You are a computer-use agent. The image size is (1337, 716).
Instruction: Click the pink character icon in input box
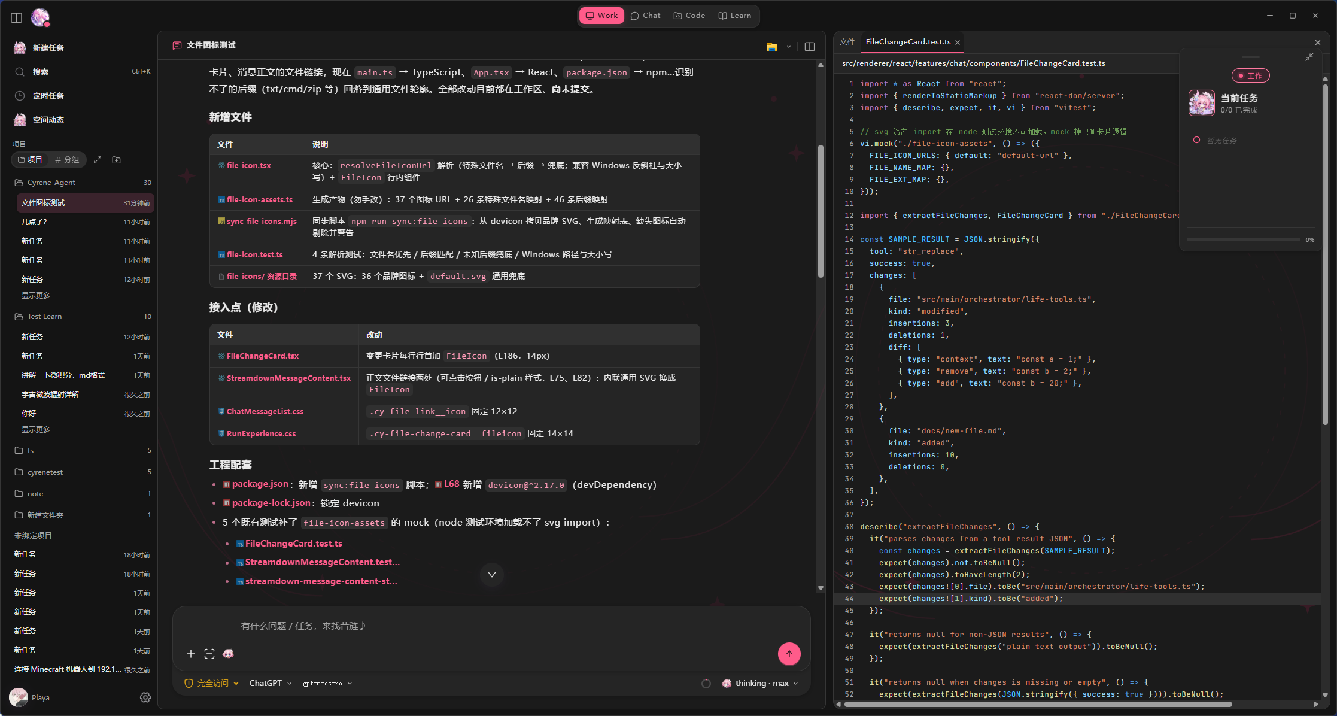pos(228,654)
